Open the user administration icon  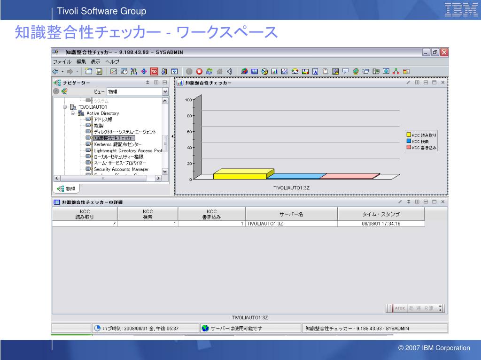point(164,71)
